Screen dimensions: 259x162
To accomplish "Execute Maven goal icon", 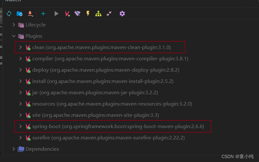I will coord(67,14).
